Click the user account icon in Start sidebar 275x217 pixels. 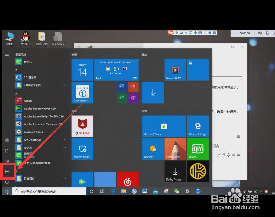7,140
